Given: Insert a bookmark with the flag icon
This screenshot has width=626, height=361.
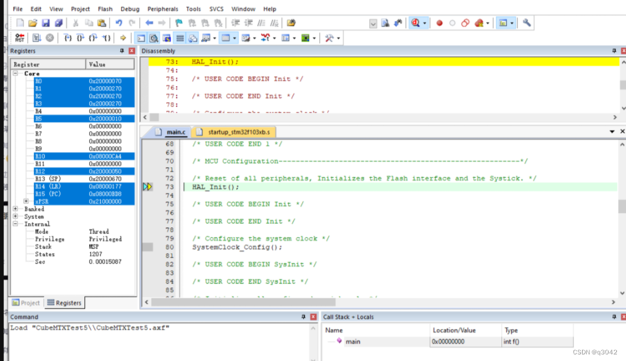Looking at the screenshot, I should (179, 23).
